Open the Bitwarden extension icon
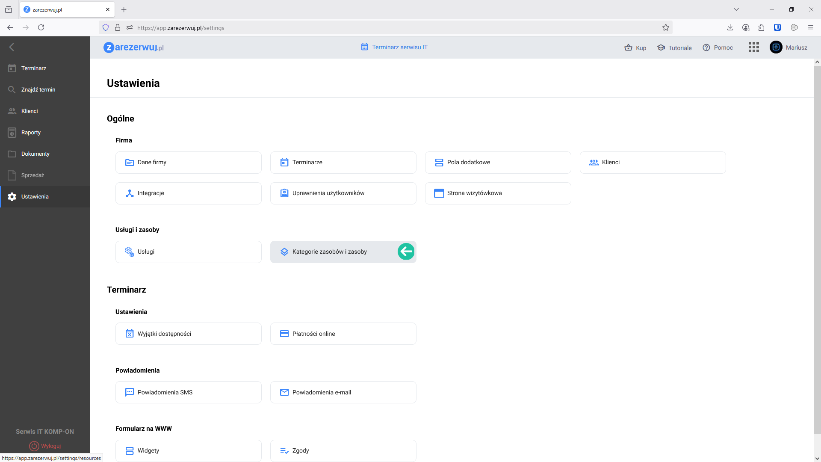 click(x=777, y=27)
